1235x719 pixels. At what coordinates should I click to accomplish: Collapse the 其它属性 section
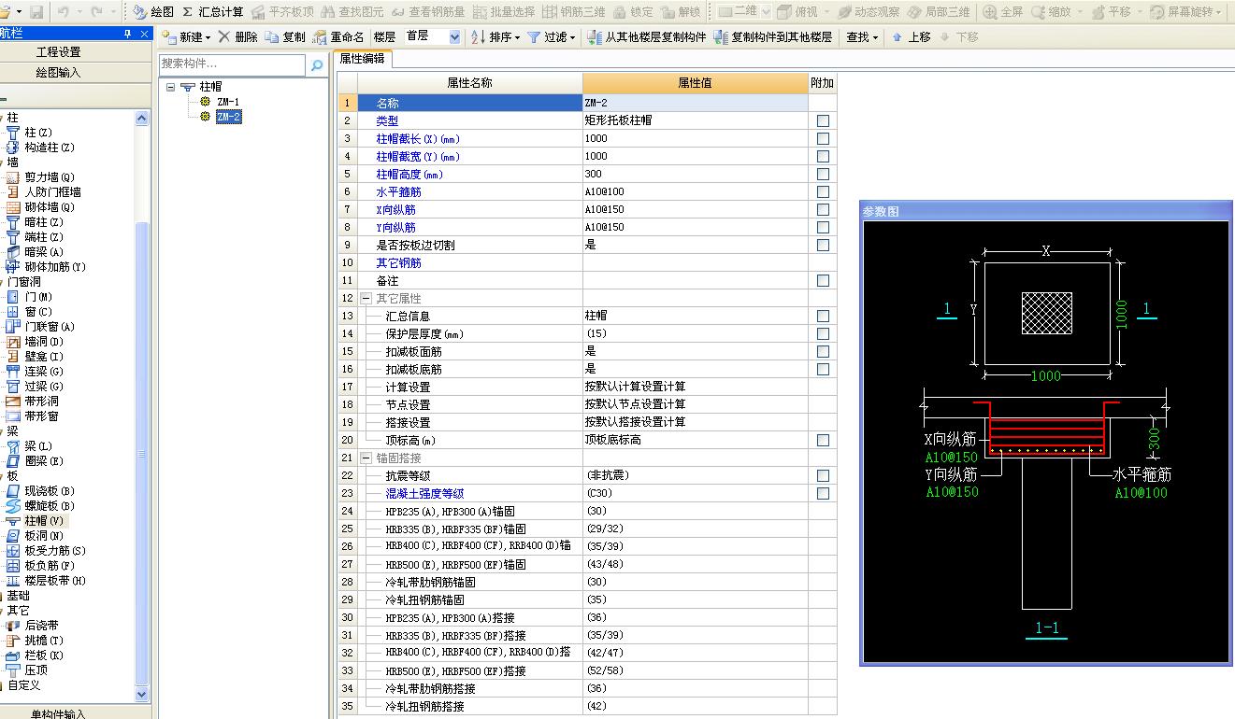click(x=366, y=298)
